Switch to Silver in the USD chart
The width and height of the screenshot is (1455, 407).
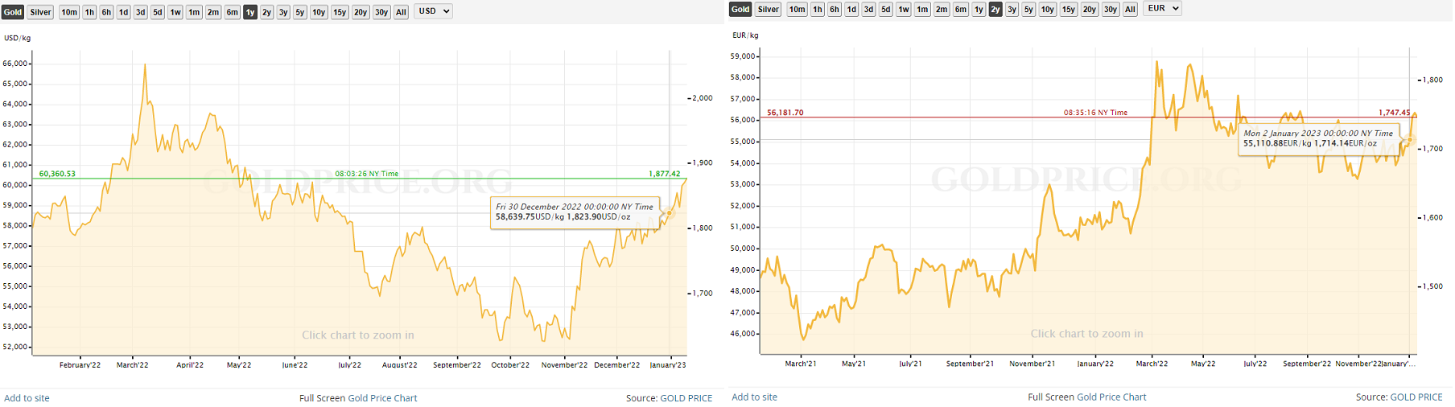click(x=40, y=12)
